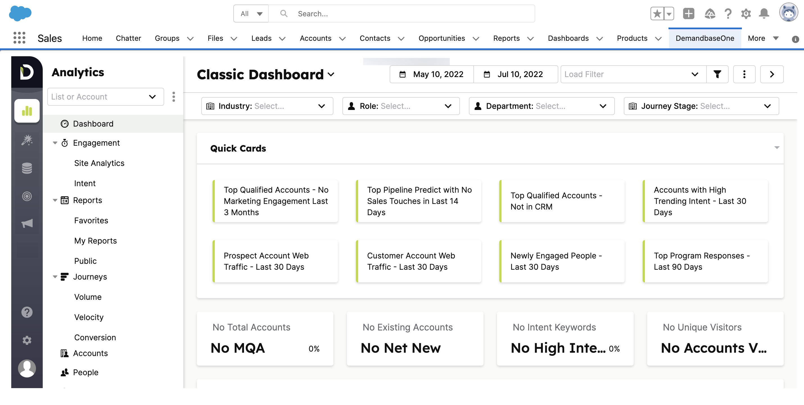Open the Analytics bar chart sidebar icon
This screenshot has height=405, width=804.
coord(27,111)
